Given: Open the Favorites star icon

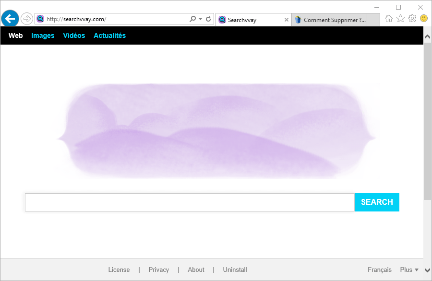Looking at the screenshot, I should (400, 18).
